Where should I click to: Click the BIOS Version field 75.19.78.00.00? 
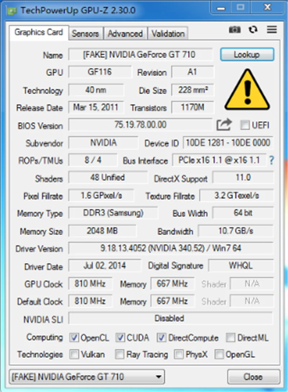click(140, 125)
